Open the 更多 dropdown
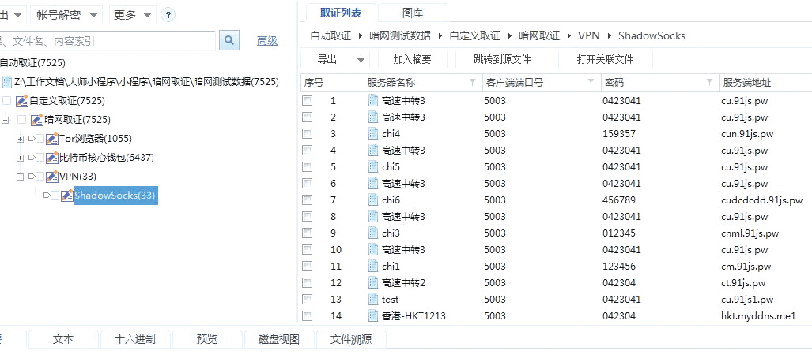 133,16
